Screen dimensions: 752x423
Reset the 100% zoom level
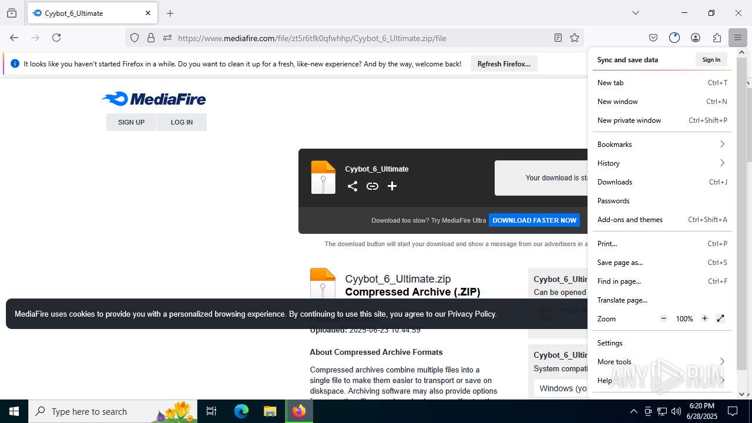[x=684, y=319]
